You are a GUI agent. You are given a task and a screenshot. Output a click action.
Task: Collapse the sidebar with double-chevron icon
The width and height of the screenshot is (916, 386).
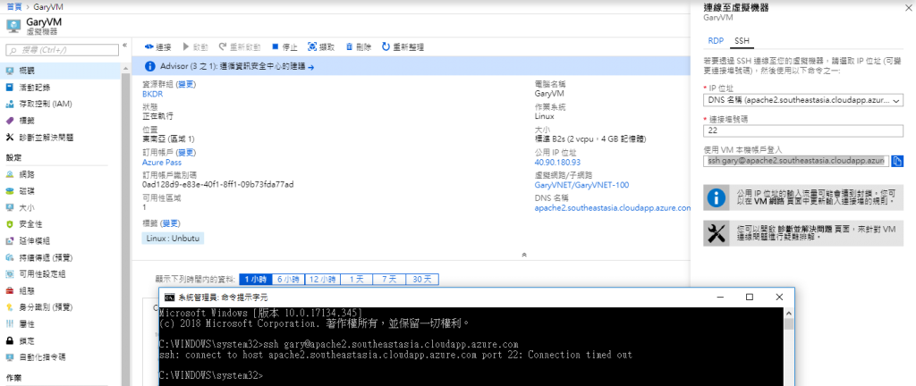click(124, 45)
